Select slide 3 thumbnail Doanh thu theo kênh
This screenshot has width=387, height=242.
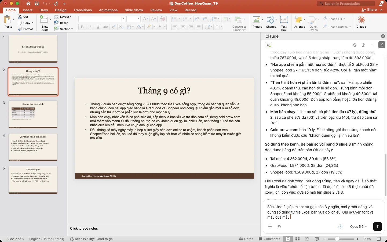click(33, 114)
